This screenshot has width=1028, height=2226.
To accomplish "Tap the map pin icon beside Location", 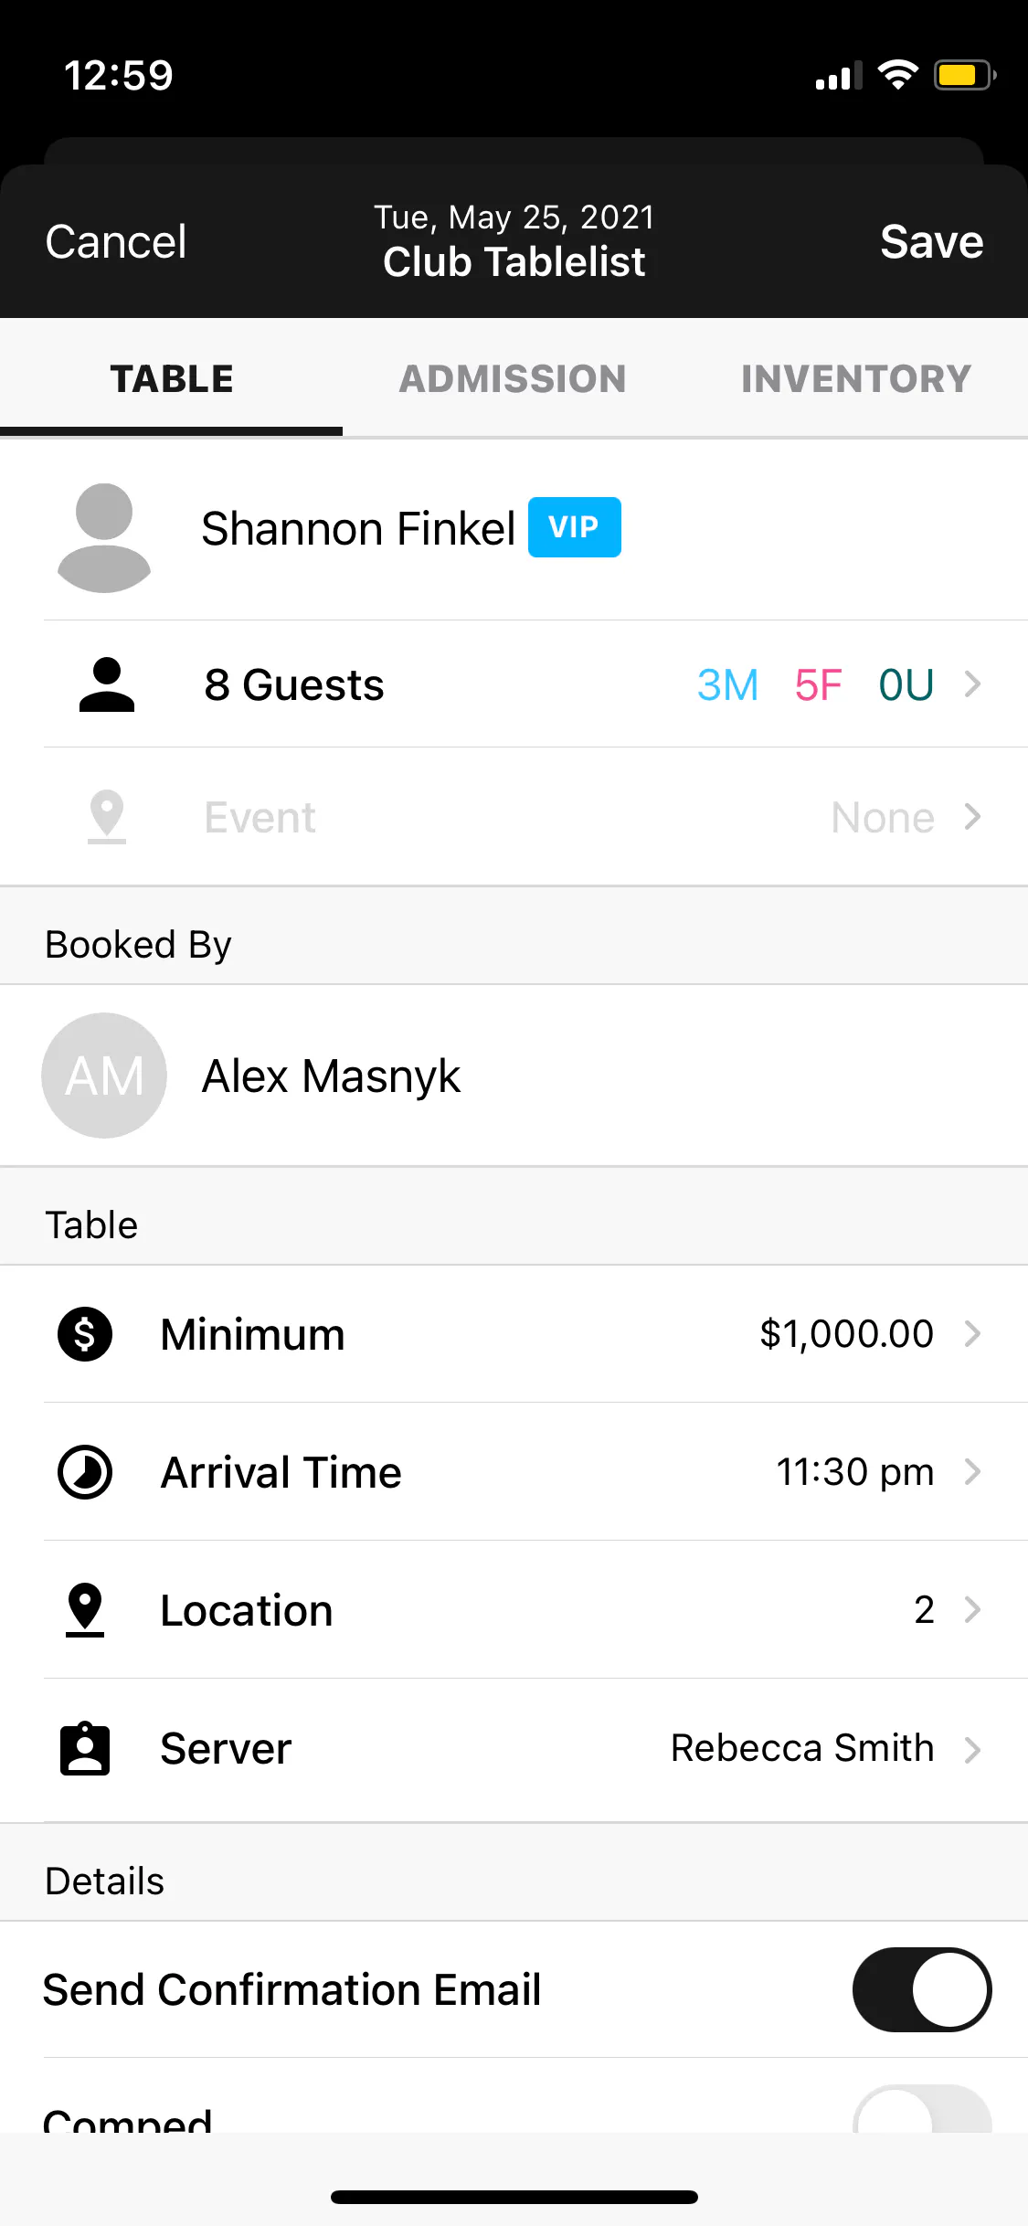I will (85, 1609).
